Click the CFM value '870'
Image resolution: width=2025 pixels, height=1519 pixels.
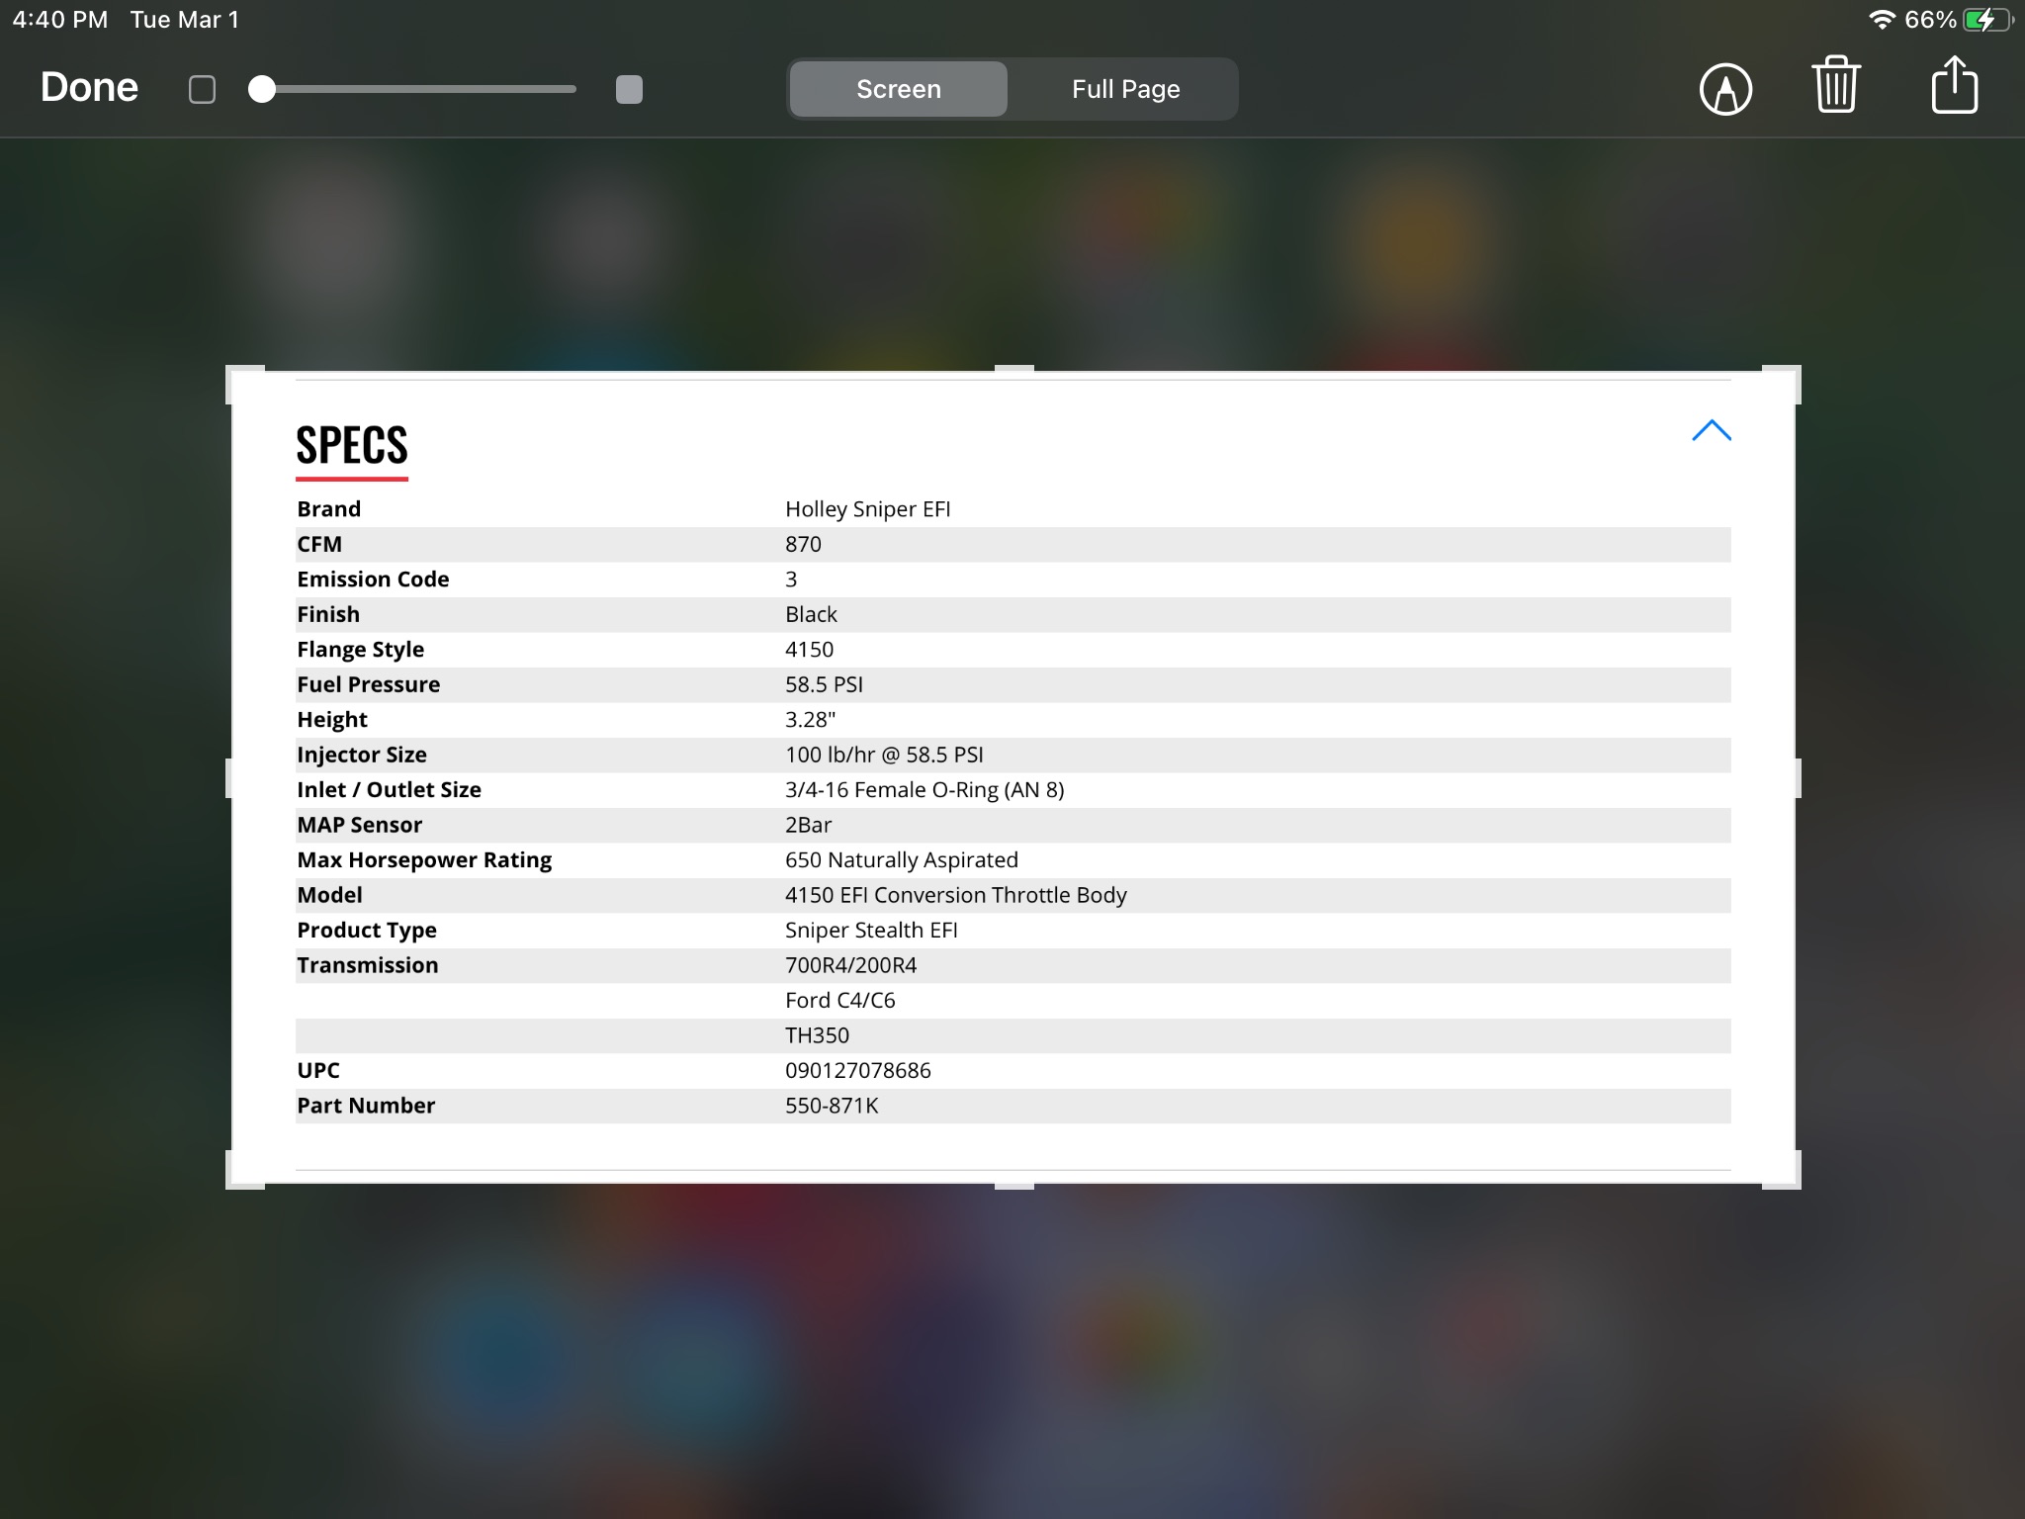(803, 544)
